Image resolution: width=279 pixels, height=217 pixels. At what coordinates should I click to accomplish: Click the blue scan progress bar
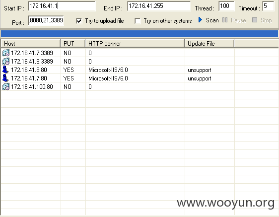tap(139, 34)
